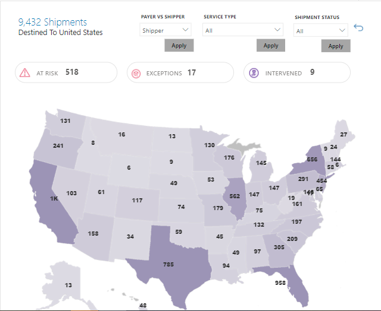Select Iowa labeled 53
Screen dimensions: 381x311
point(211,181)
